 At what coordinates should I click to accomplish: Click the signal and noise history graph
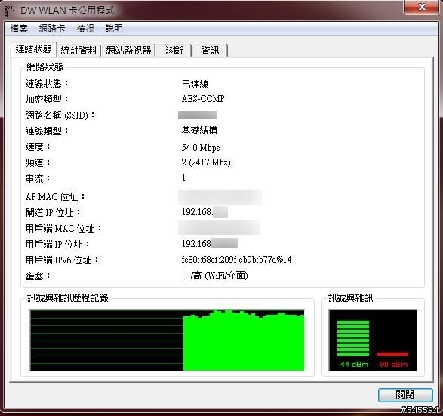(168, 340)
